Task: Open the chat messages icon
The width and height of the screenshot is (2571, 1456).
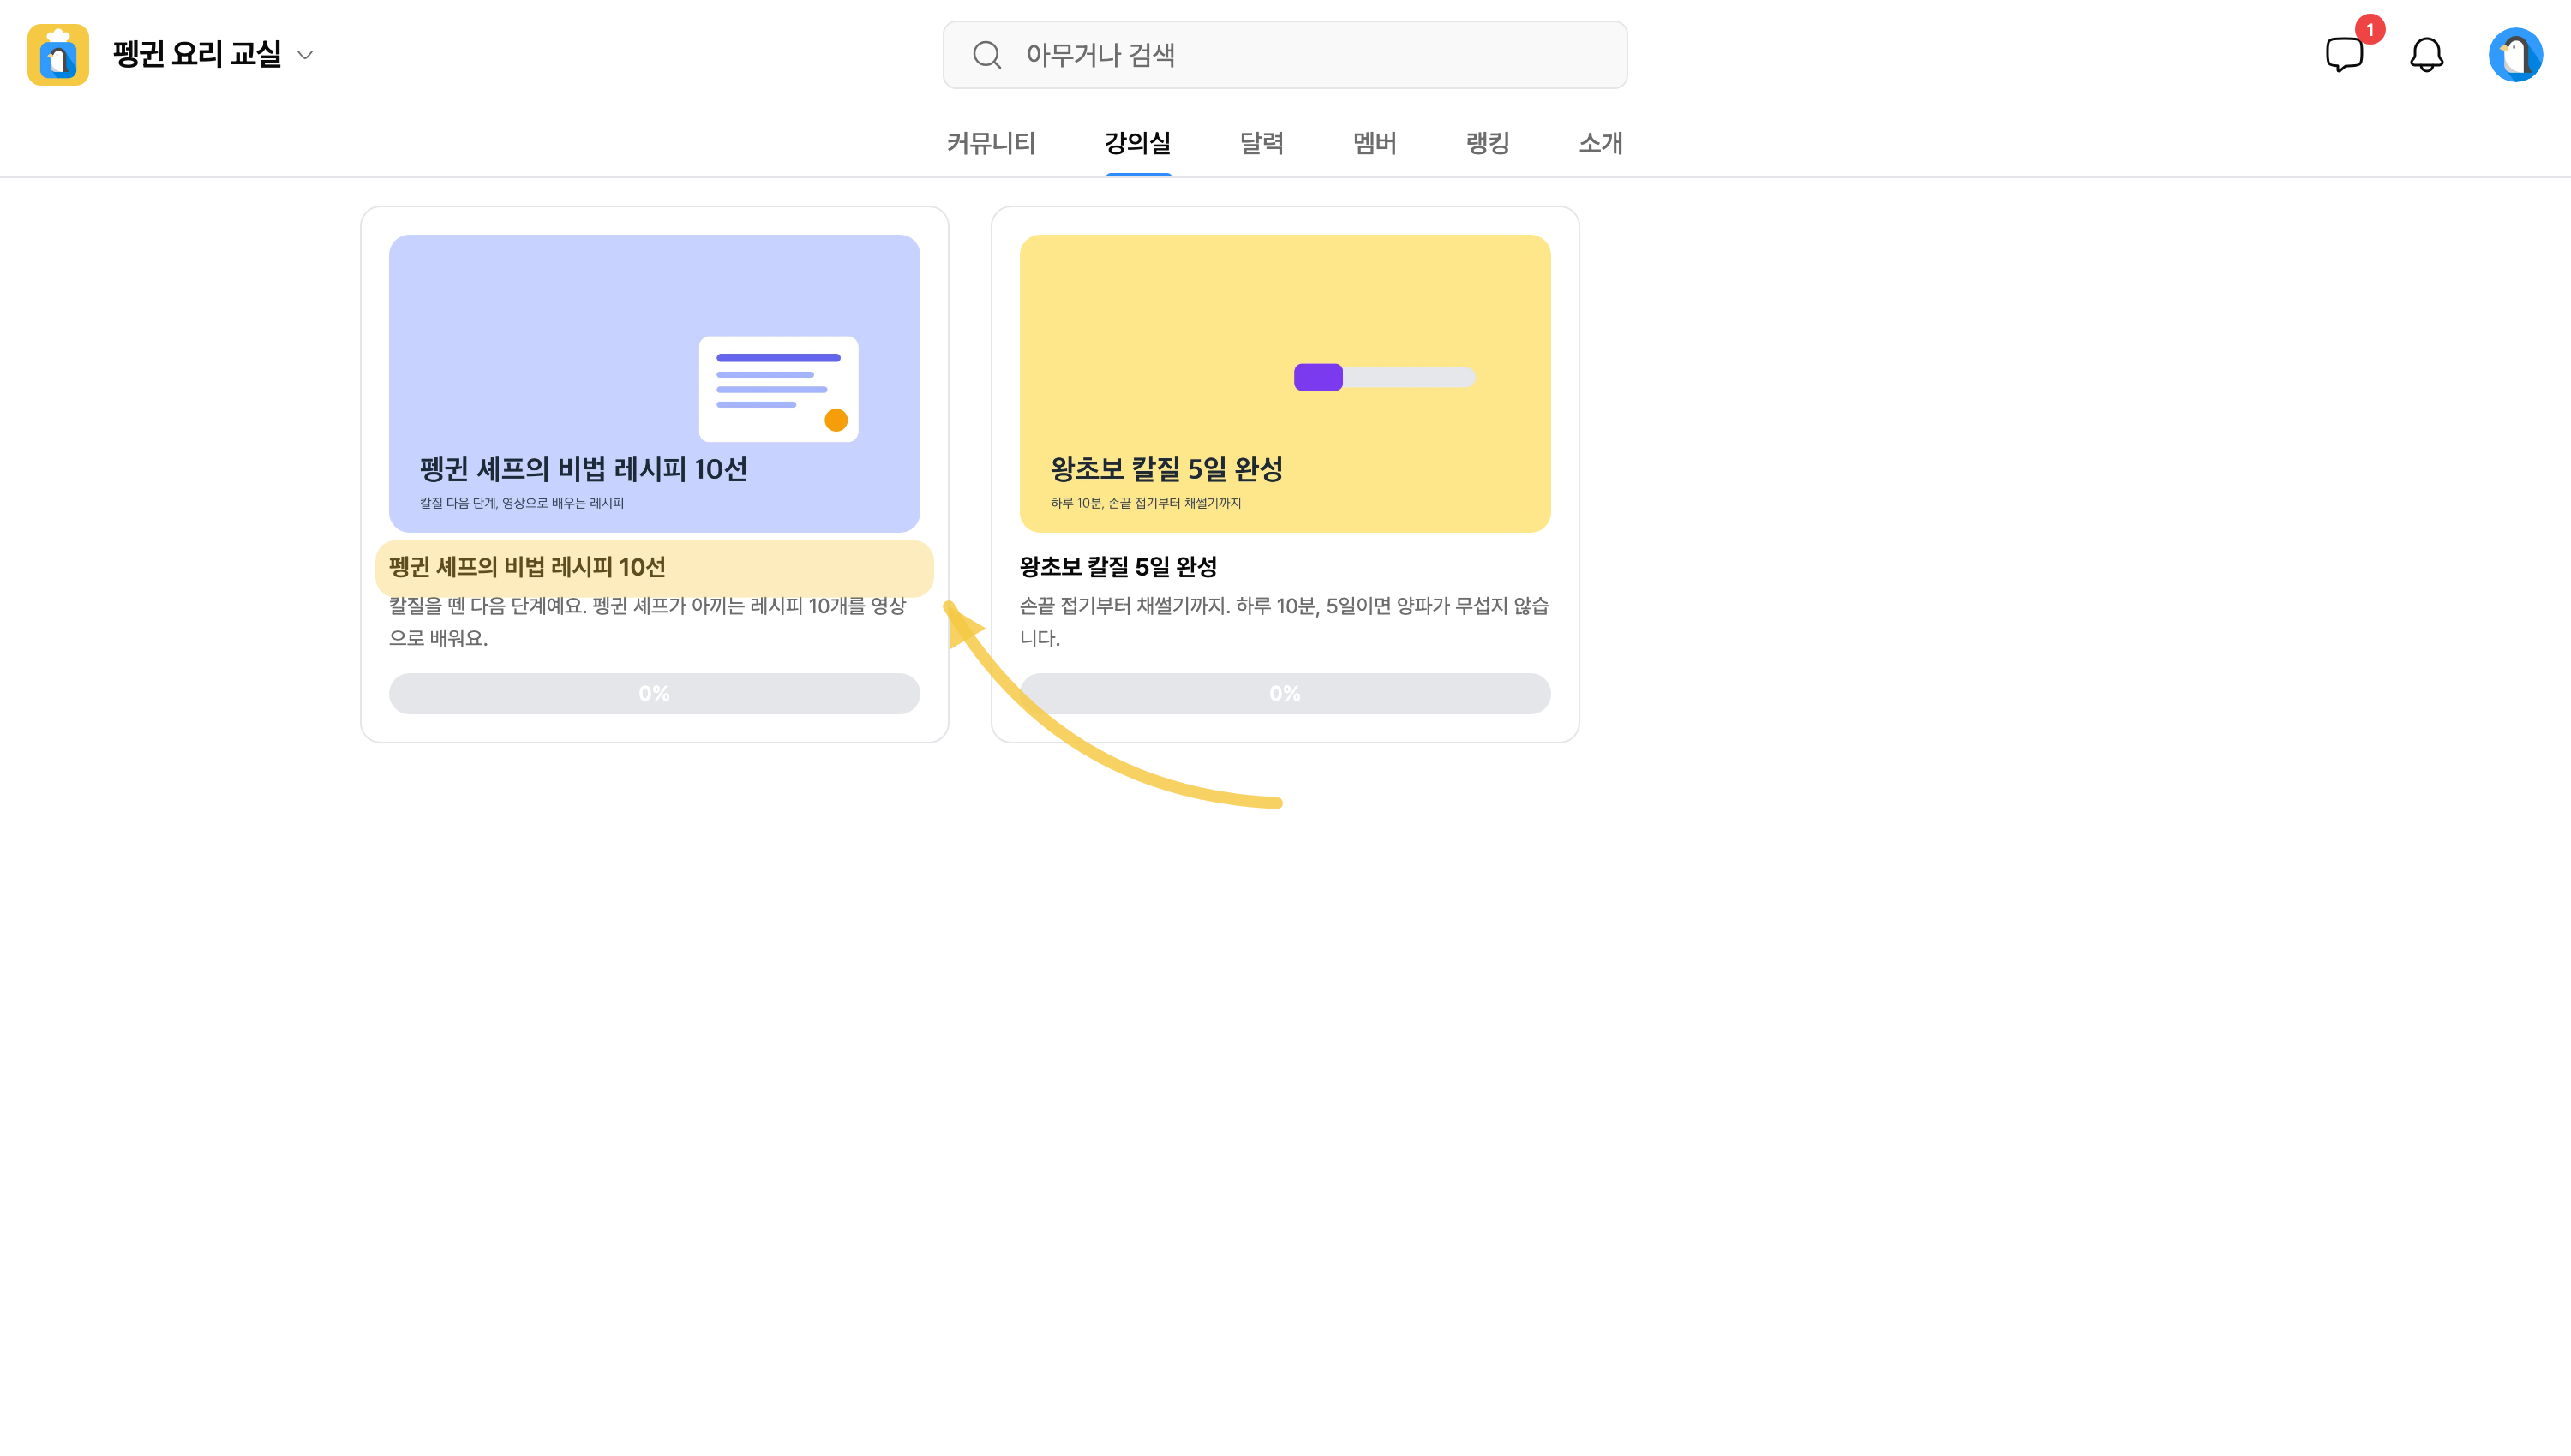Action: coord(2344,55)
